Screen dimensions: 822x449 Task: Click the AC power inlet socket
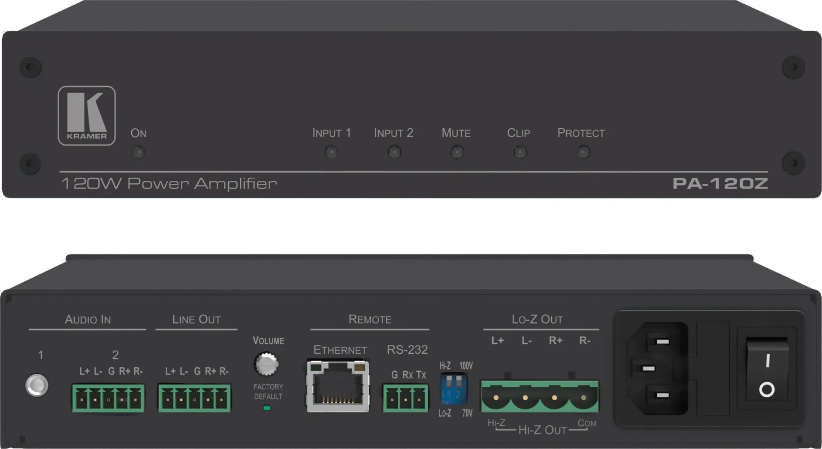tap(656, 368)
